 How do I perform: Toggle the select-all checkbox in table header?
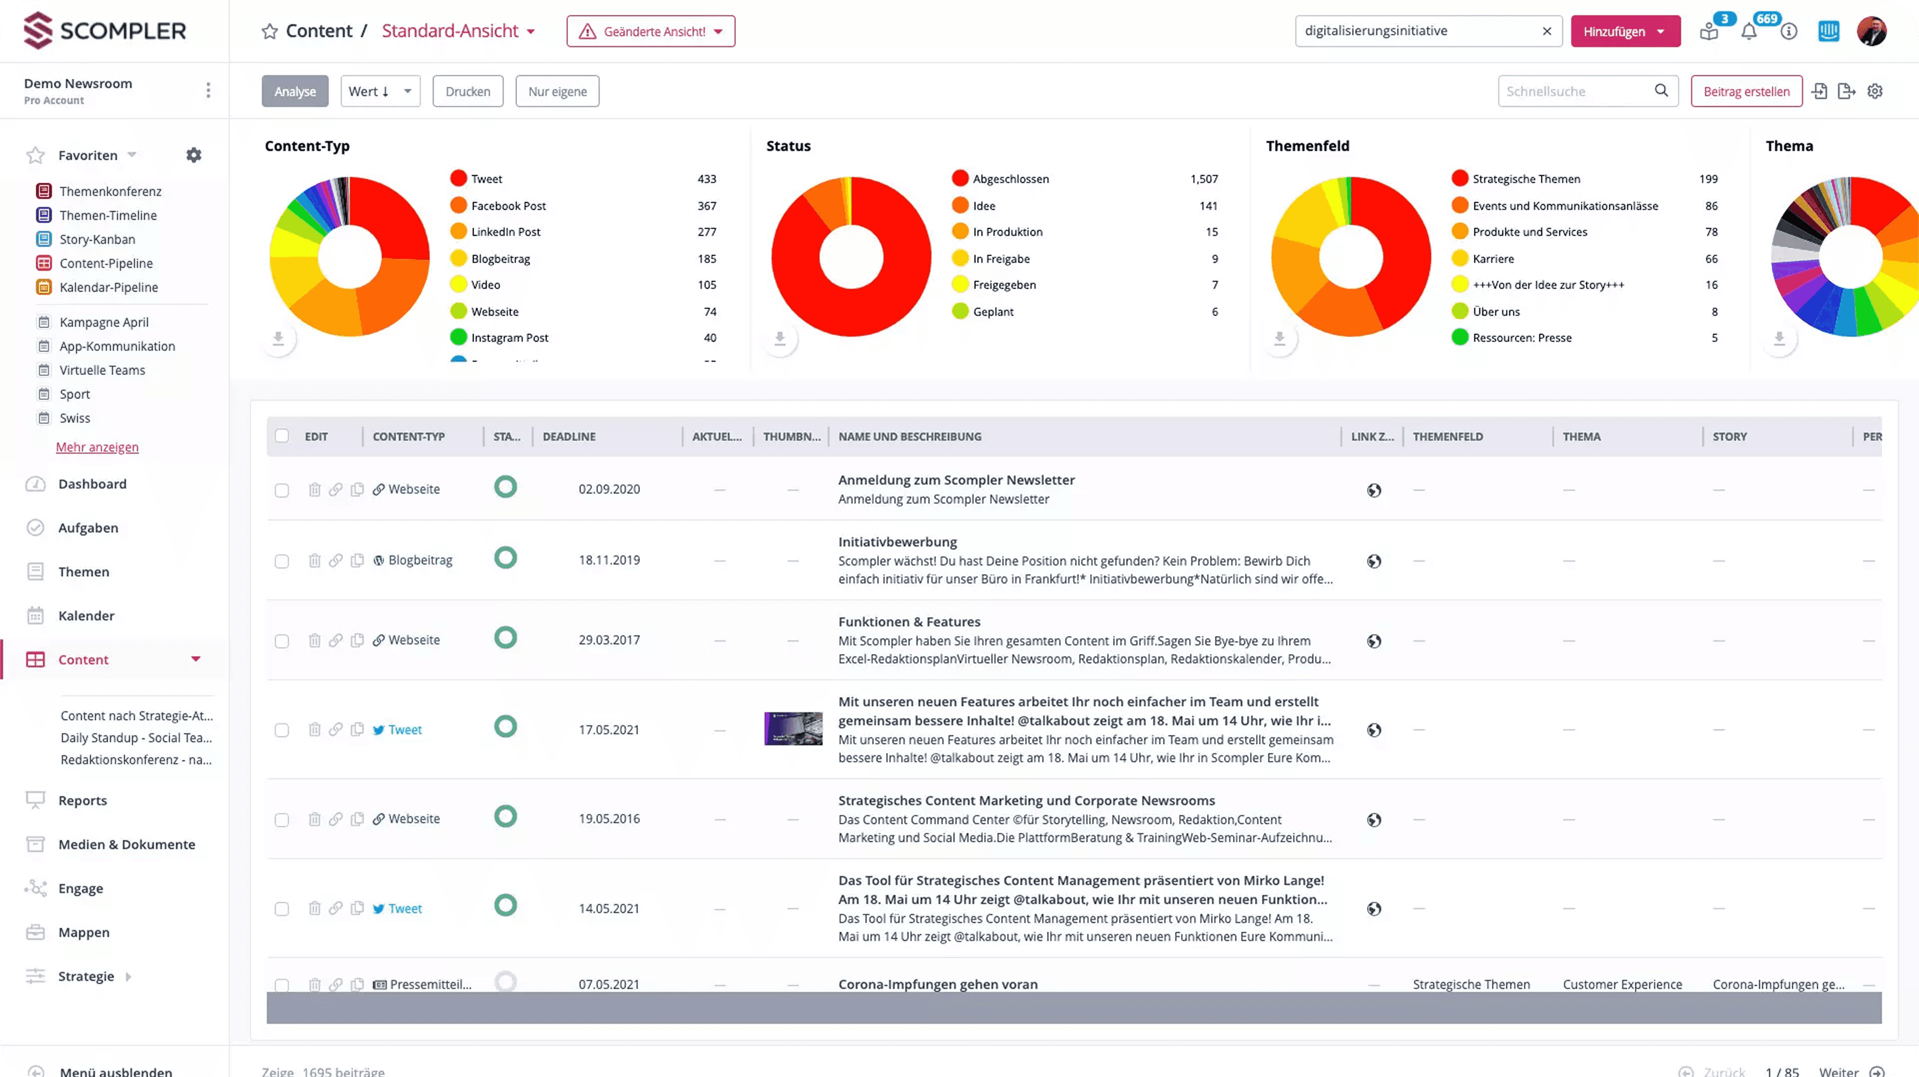281,436
